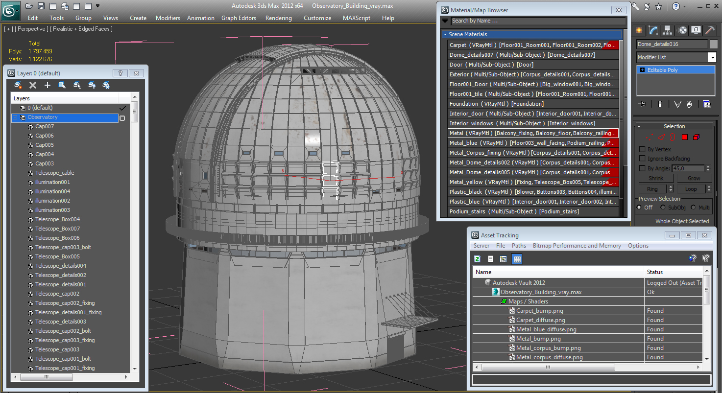The width and height of the screenshot is (722, 393).
Task: Click the Grow selection button
Action: 694,179
